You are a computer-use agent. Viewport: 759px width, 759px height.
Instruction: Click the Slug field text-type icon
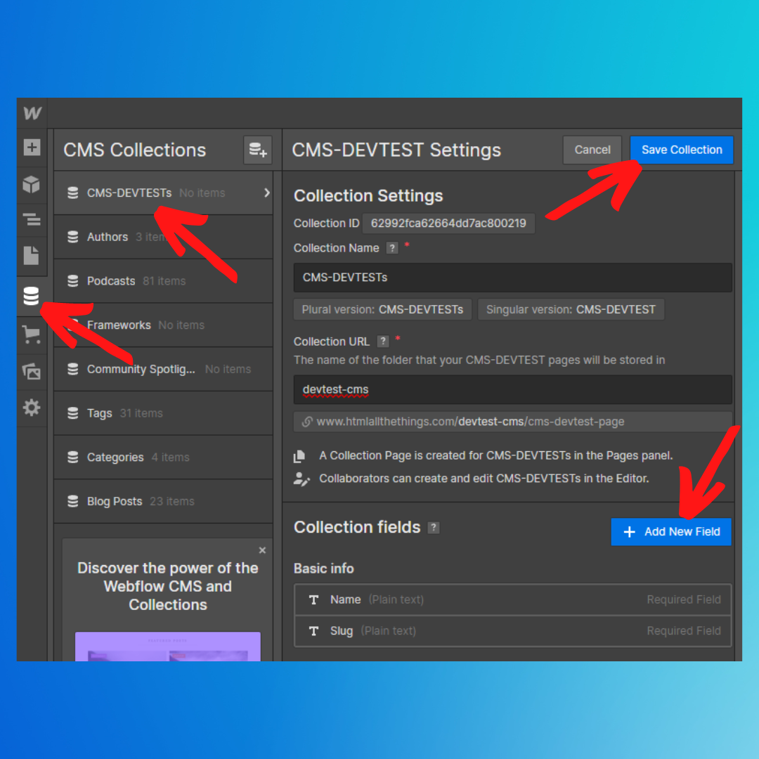(x=313, y=631)
